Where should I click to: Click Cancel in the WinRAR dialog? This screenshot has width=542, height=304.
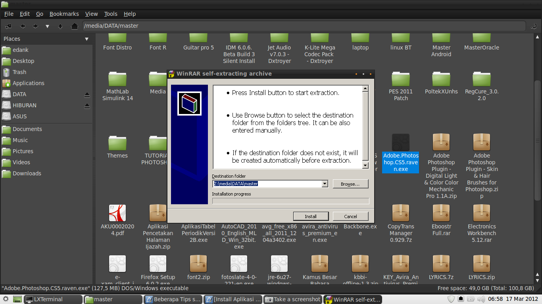tap(350, 216)
